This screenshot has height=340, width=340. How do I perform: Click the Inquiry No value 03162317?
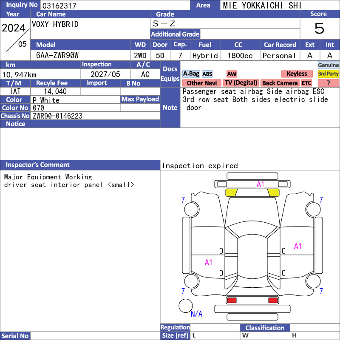(x=59, y=5)
